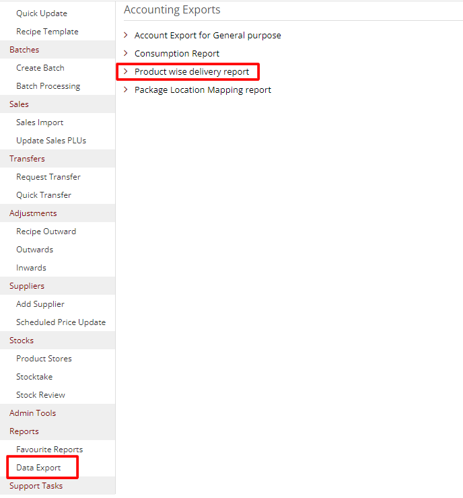Go to Quick Update menu item
463x498 pixels.
click(x=42, y=13)
